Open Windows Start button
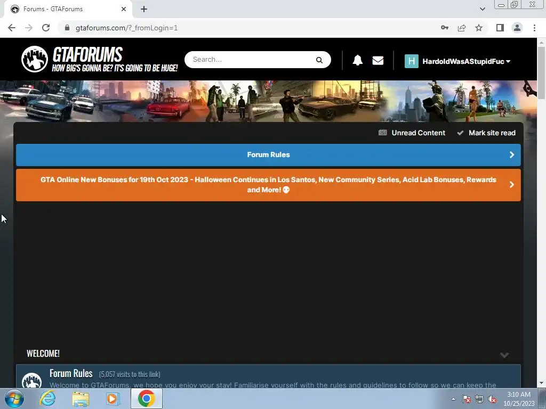546x409 pixels. pyautogui.click(x=14, y=398)
